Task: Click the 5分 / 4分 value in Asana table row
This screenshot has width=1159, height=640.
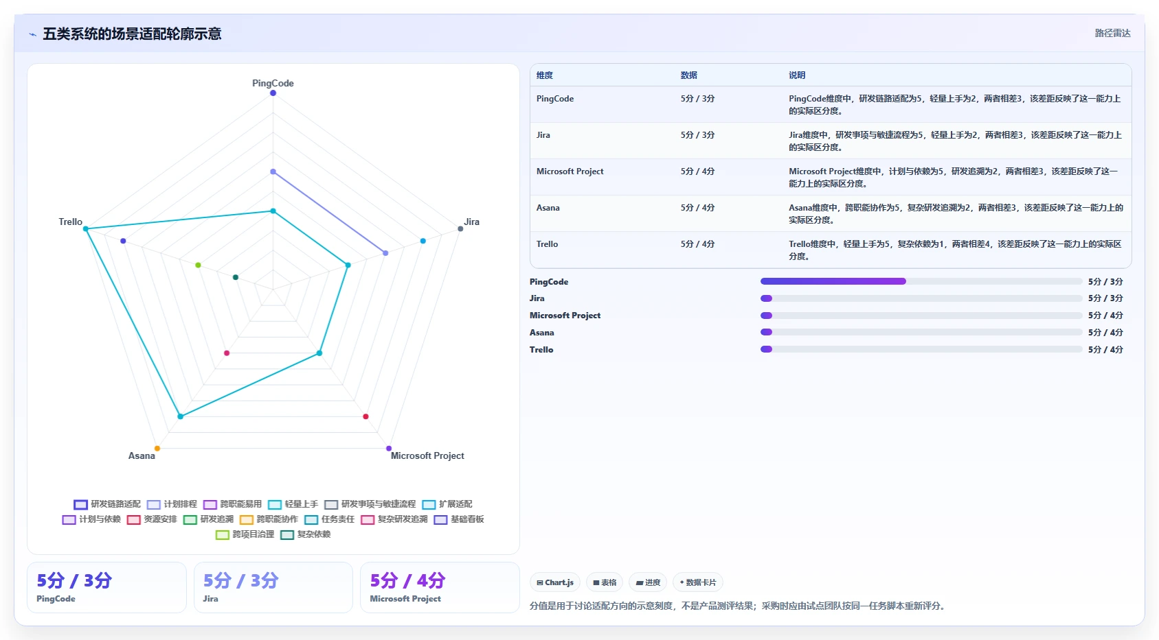Action: [698, 208]
